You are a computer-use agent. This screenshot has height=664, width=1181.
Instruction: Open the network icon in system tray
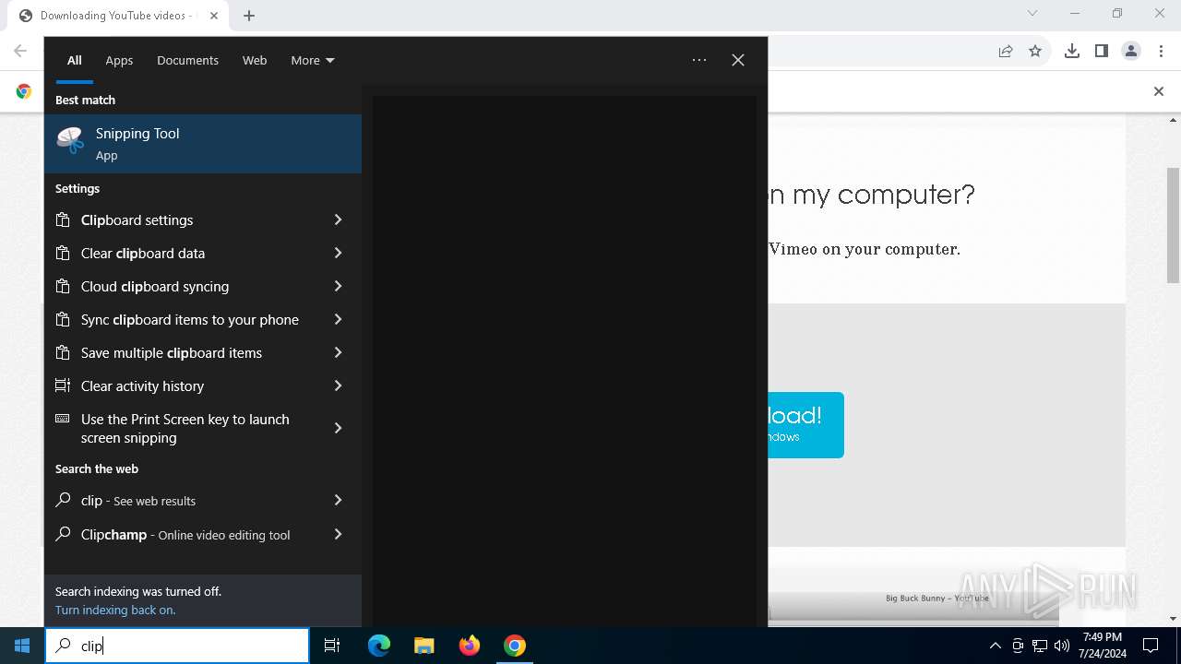click(1040, 646)
